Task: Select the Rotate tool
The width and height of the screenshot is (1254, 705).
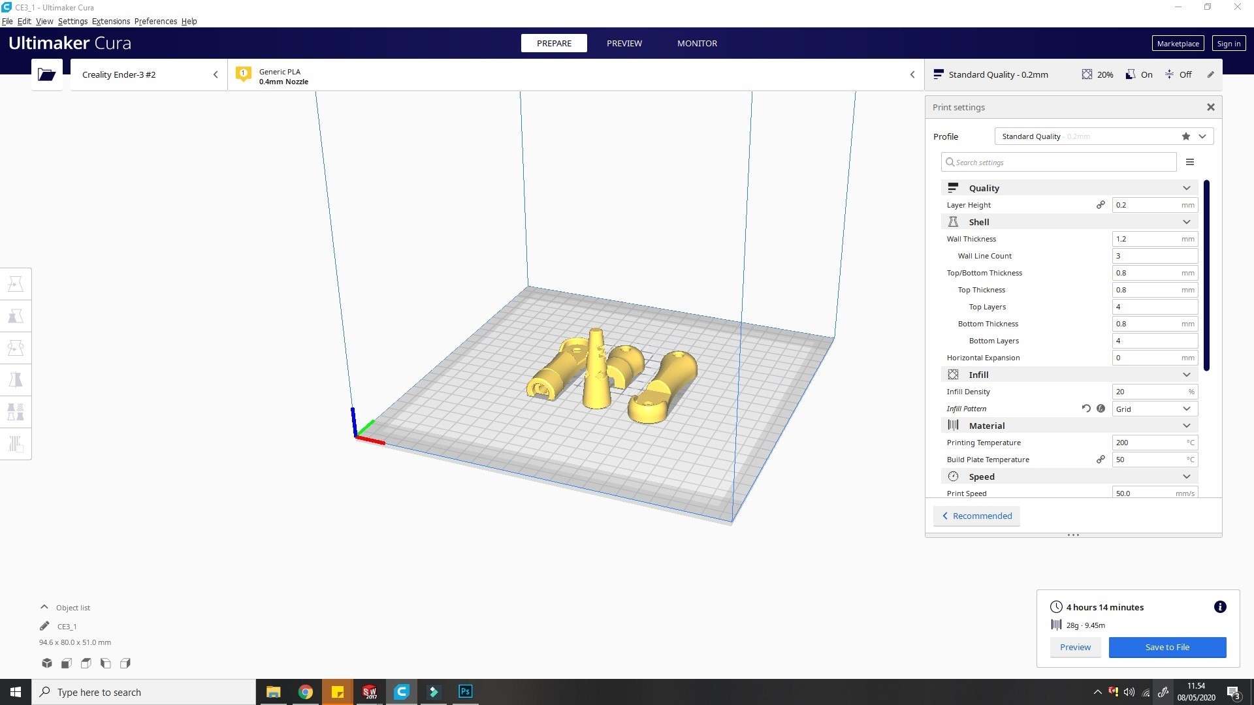Action: tap(16, 347)
